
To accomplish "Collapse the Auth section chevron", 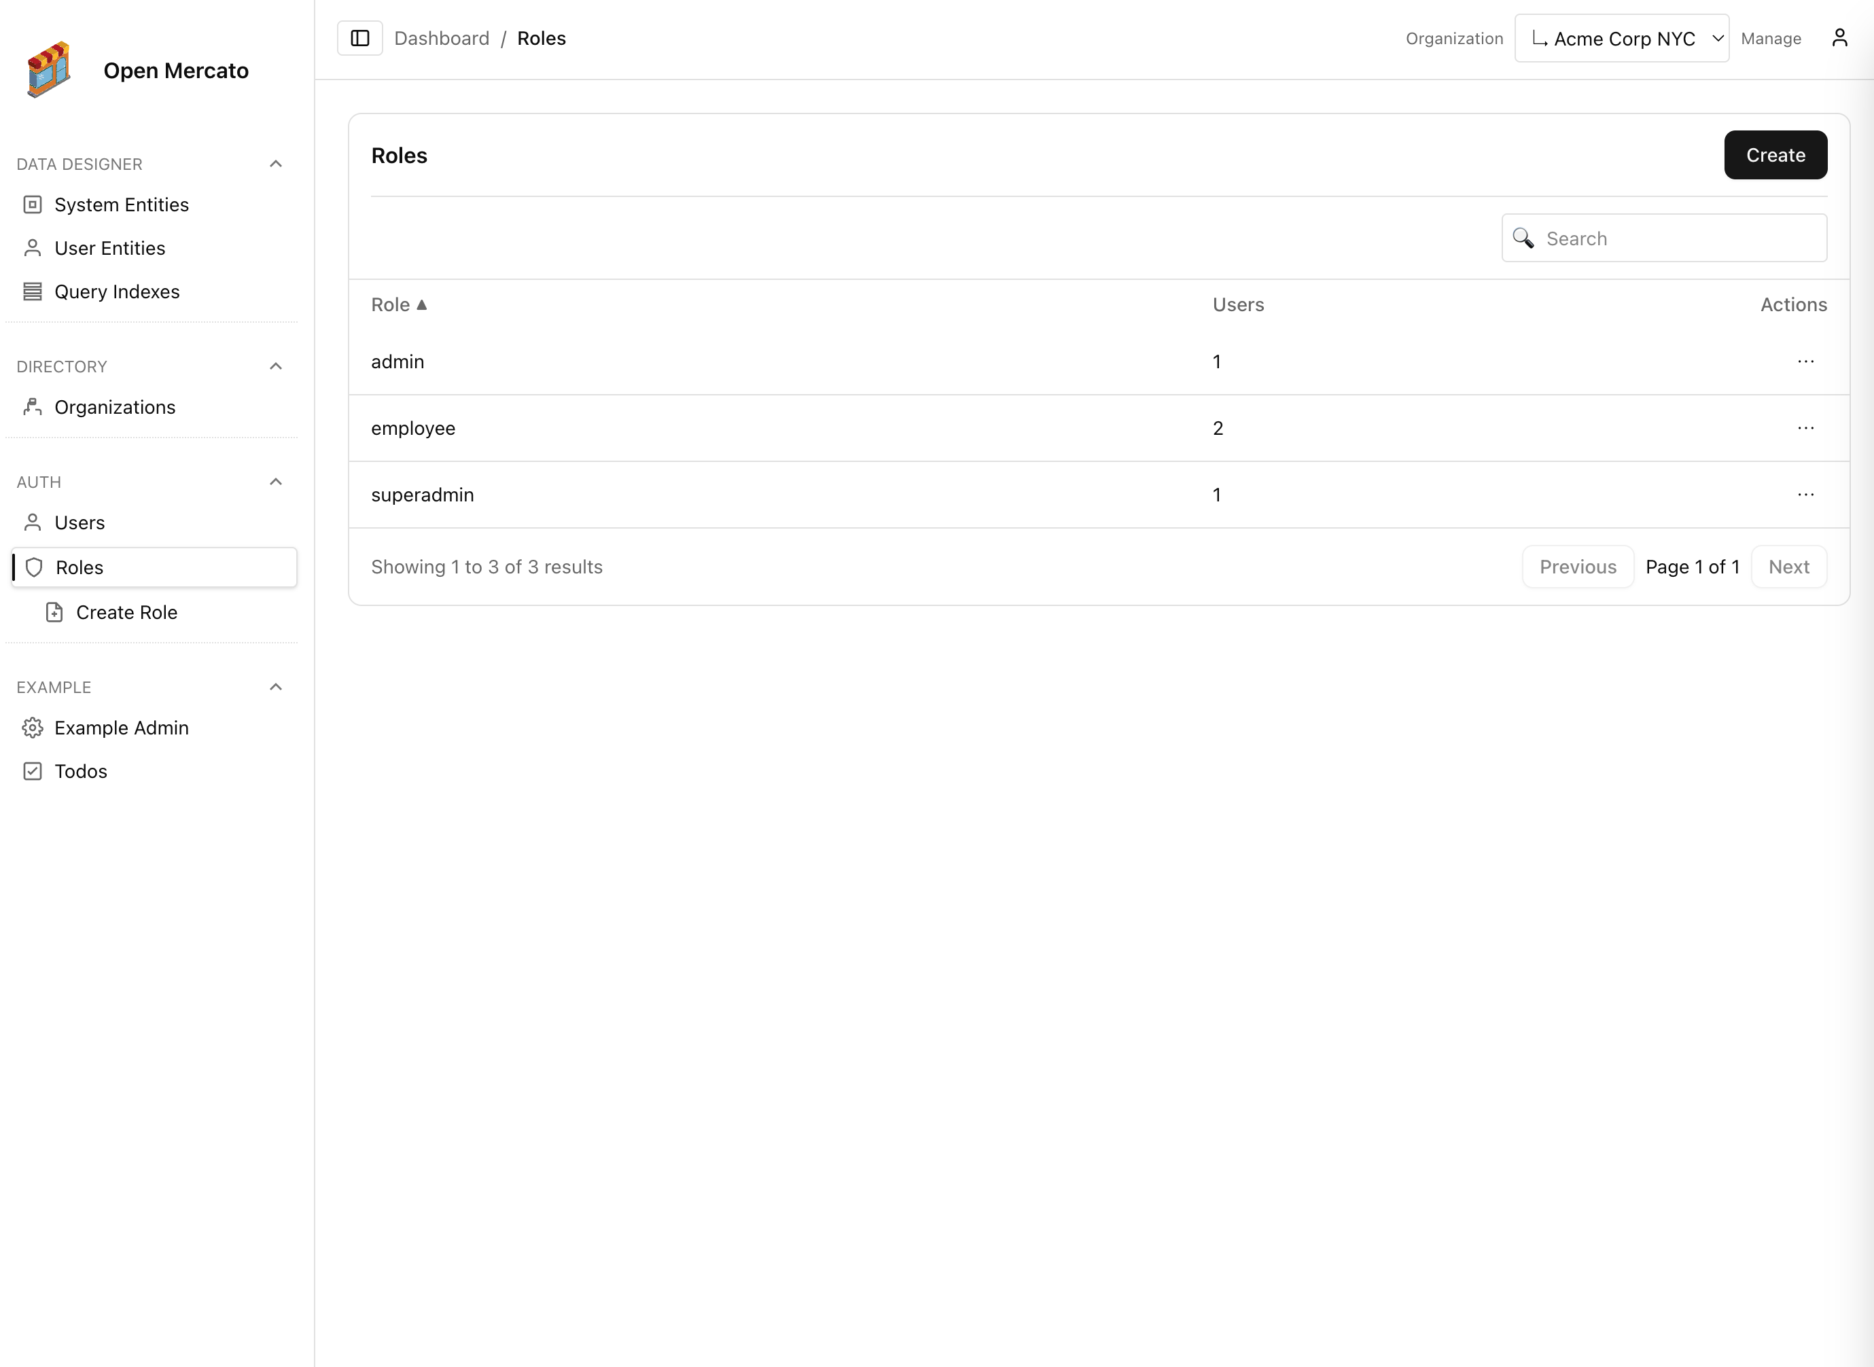I will [275, 481].
